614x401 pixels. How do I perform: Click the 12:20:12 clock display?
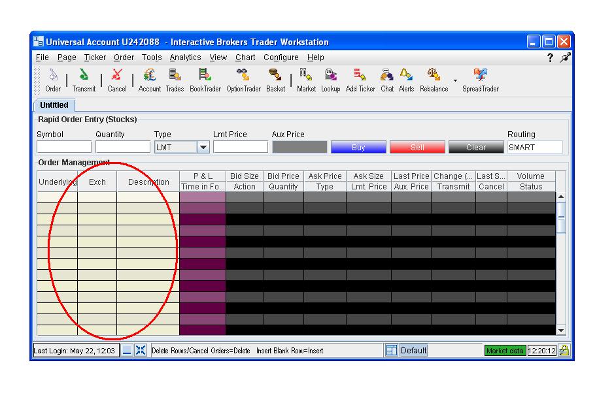coord(541,351)
